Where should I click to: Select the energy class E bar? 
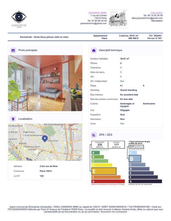tap(104, 171)
